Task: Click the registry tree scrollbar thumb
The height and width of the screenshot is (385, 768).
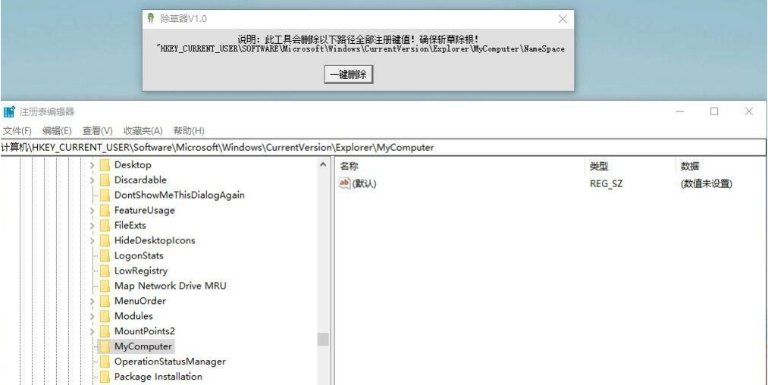Action: [323, 339]
